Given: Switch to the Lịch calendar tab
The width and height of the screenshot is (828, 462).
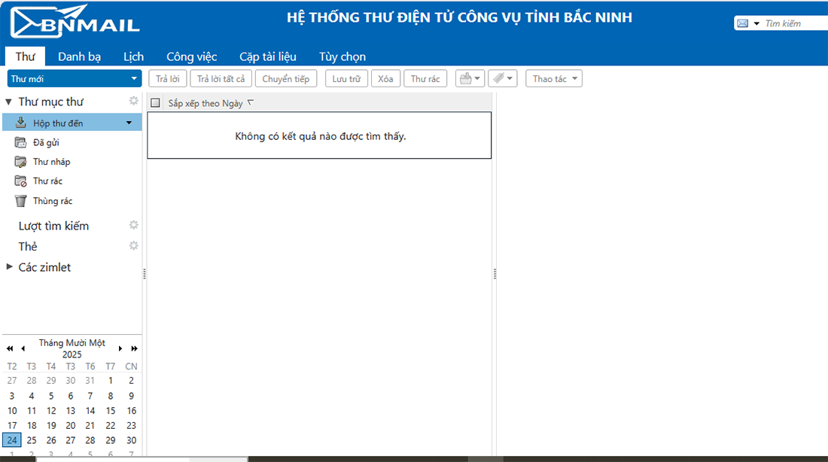Looking at the screenshot, I should [133, 56].
